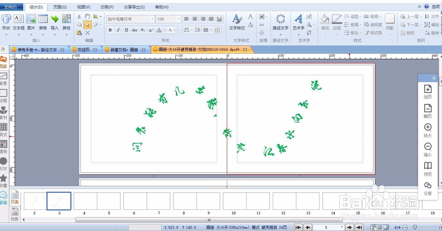Expand the 上一层 bring forward dropdown
This screenshot has width=442, height=231.
click(x=421, y=17)
